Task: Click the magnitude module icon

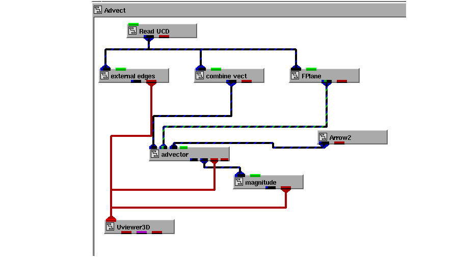Action: pyautogui.click(x=239, y=182)
